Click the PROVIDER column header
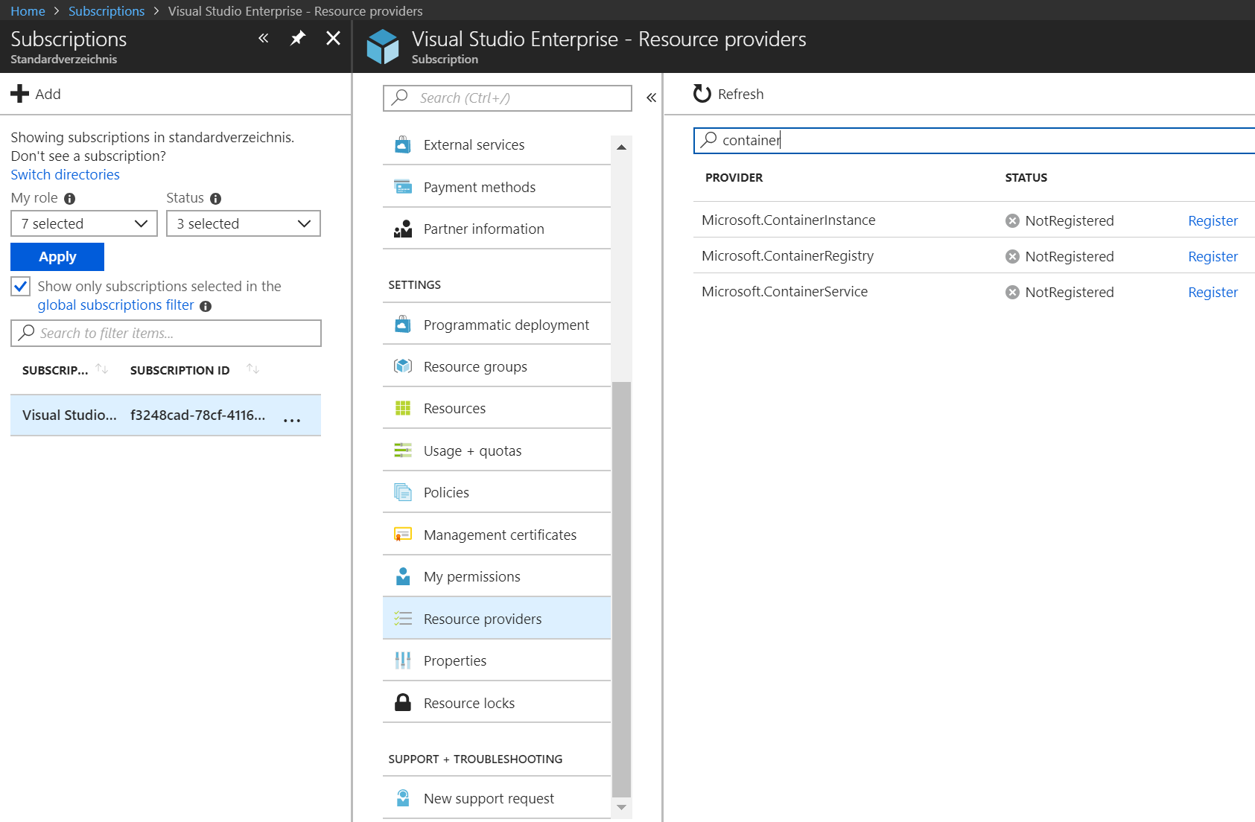Screen dimensions: 1255x822 [x=734, y=177]
